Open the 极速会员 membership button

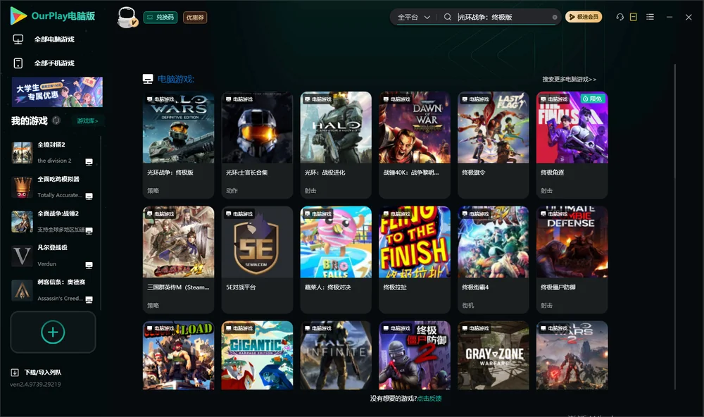pos(584,17)
